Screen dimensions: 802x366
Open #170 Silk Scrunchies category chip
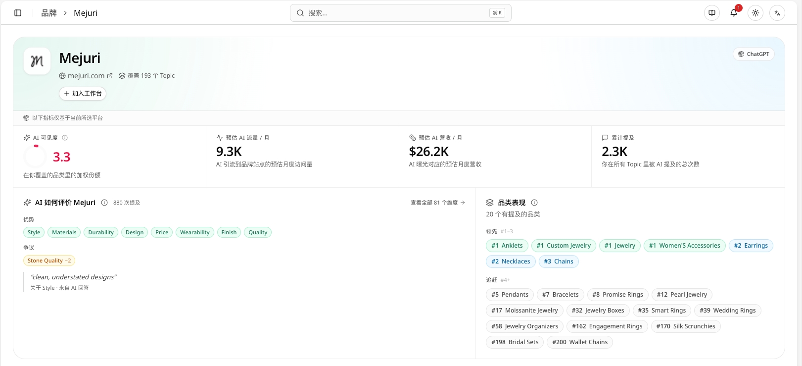[x=686, y=326]
